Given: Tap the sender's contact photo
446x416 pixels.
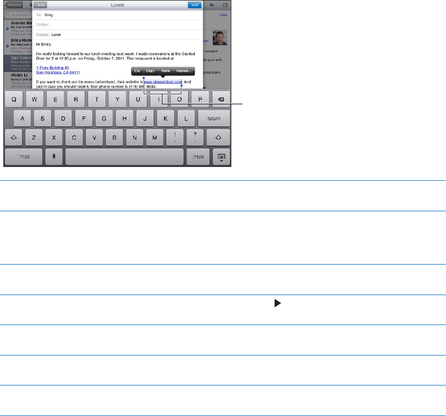Looking at the screenshot, I should coord(220,38).
